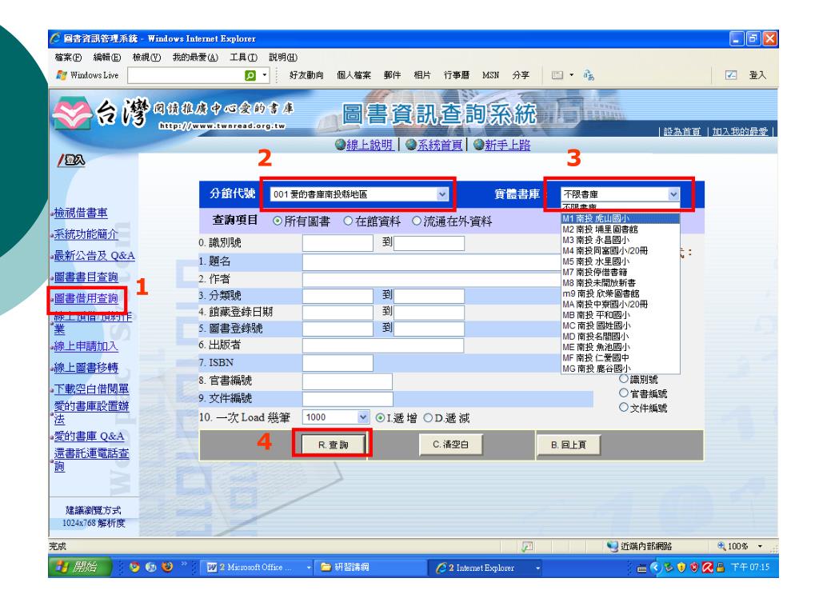Click the yellow shield tray icon
Image resolution: width=819 pixels, height=614 pixels.
(x=681, y=568)
